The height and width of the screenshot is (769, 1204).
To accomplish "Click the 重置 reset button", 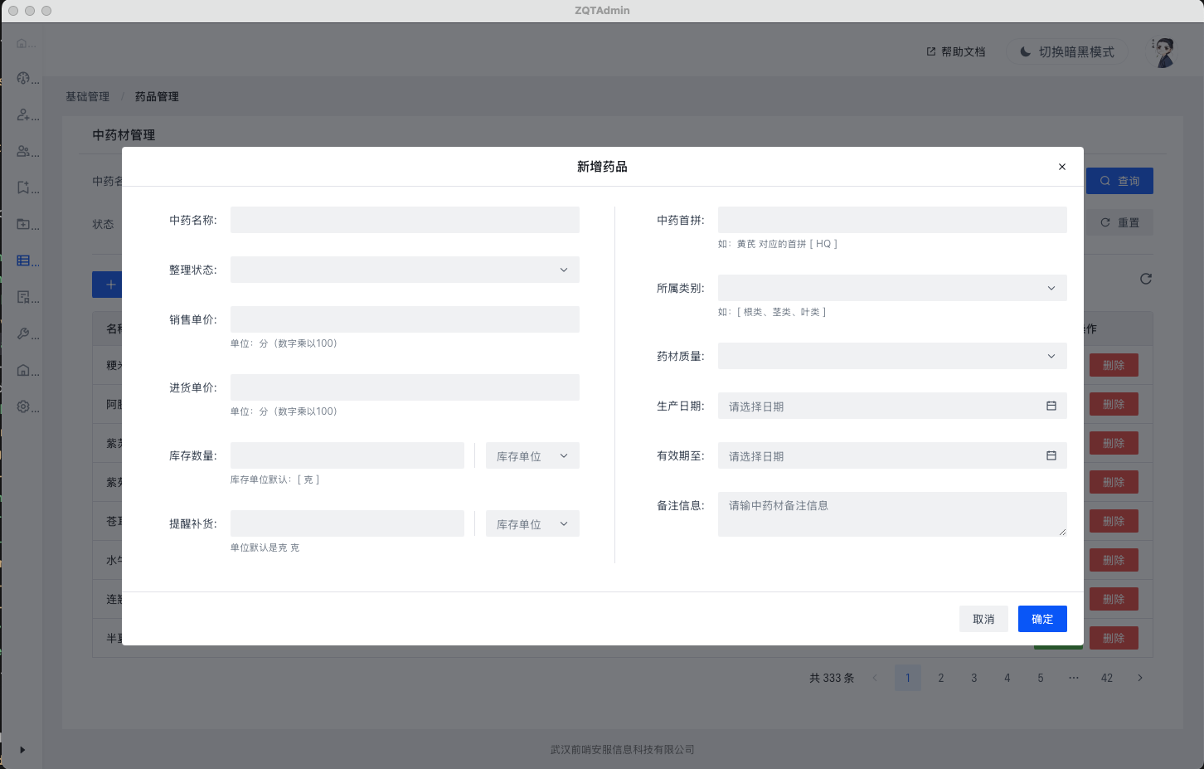I will (1119, 222).
